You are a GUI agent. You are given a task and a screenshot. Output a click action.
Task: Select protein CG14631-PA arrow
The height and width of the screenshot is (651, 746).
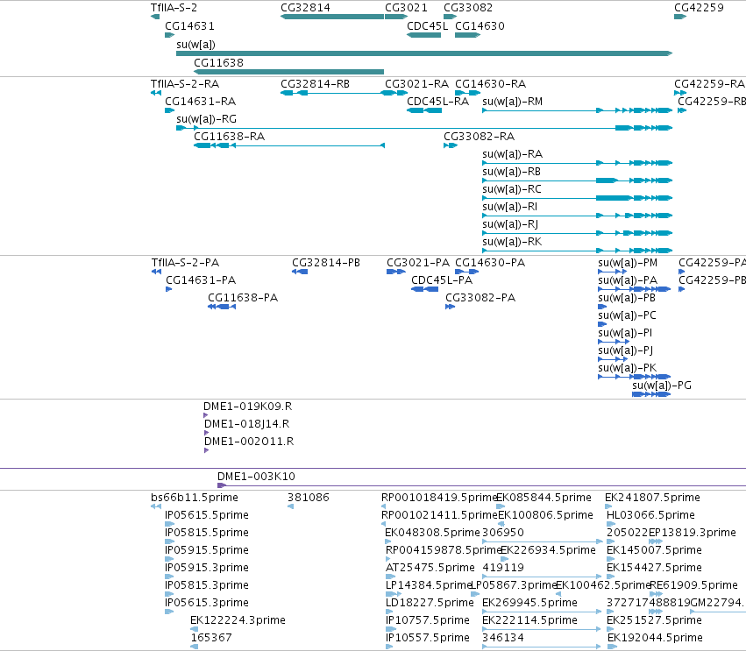(x=169, y=289)
